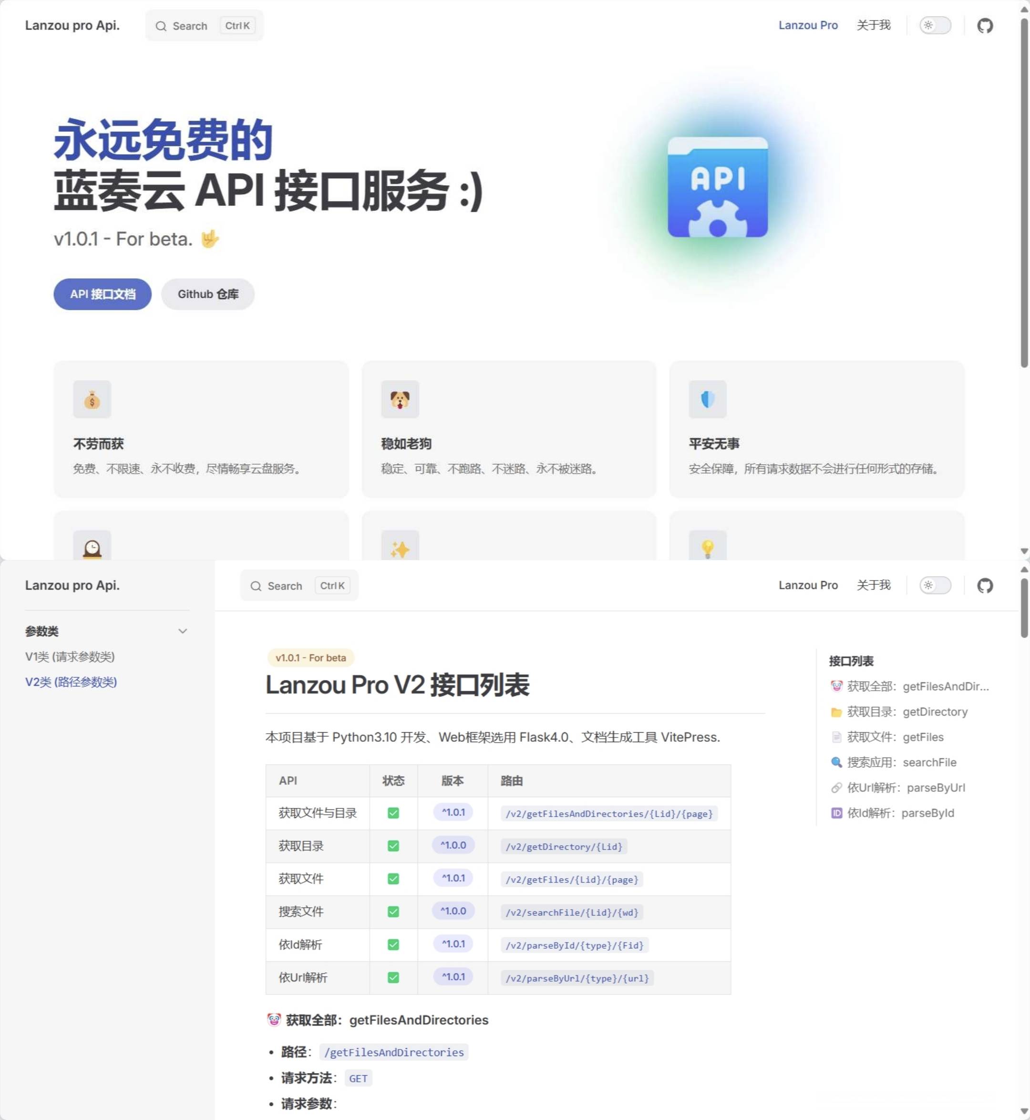The width and height of the screenshot is (1030, 1120).
Task: Click the money bag icon for 不劳而获
Action: [92, 399]
